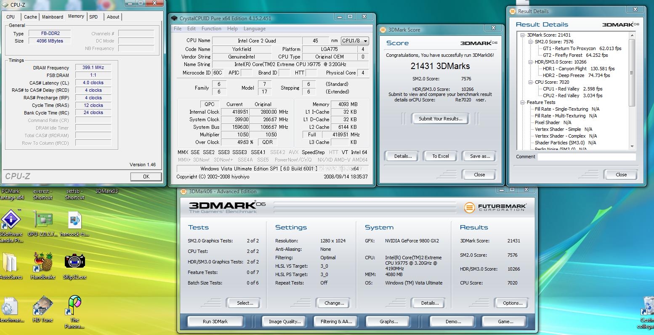Image resolution: width=654 pixels, height=335 pixels.
Task: Click the Futuremark Corporation logo
Action: coord(495,207)
